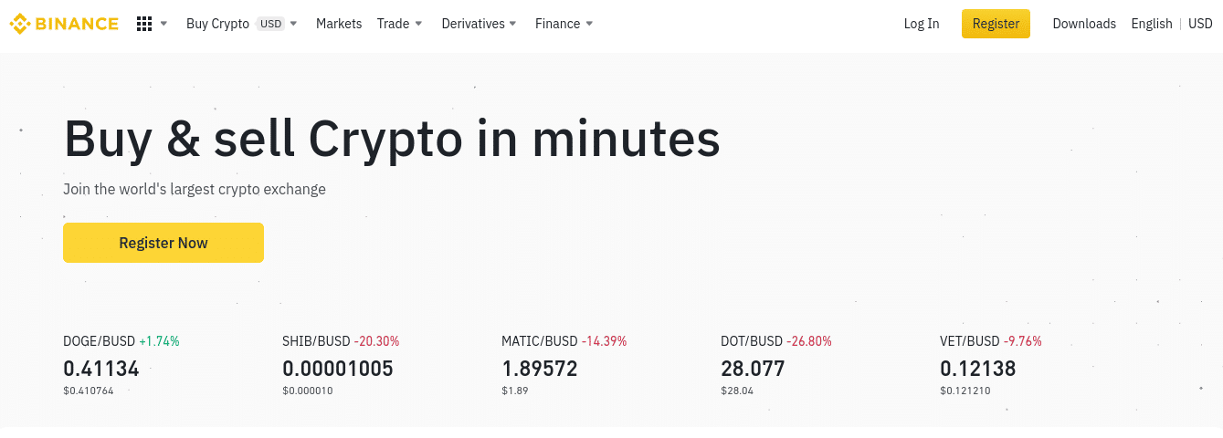
Task: Click the USD badge beside Buy Crypto
Action: point(270,24)
